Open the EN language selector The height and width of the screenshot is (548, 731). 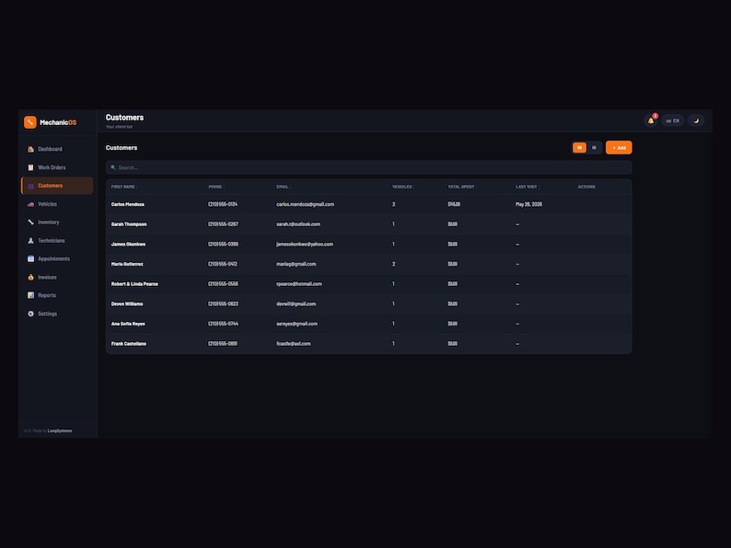point(673,120)
